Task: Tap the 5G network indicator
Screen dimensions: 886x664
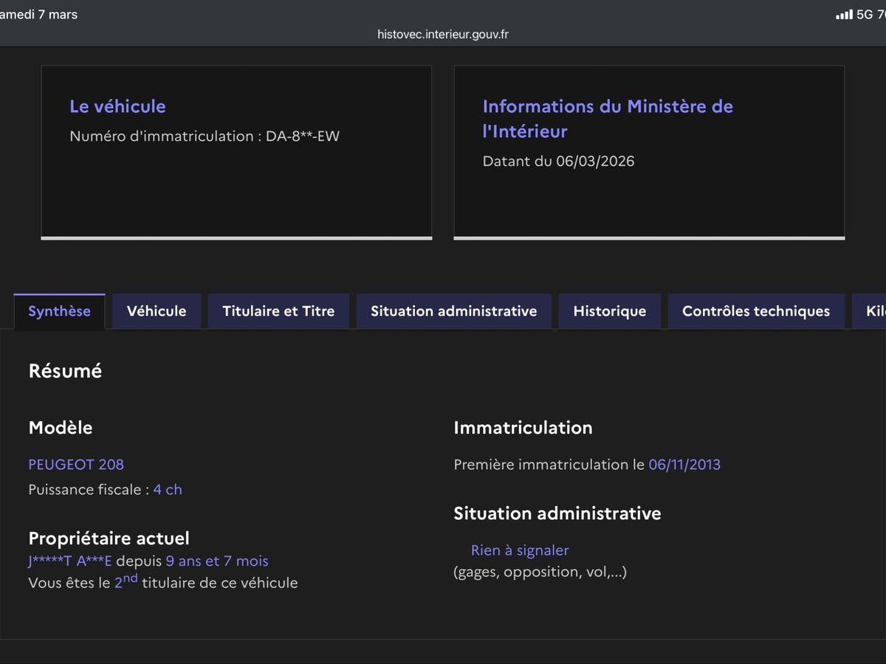Action: click(x=865, y=15)
